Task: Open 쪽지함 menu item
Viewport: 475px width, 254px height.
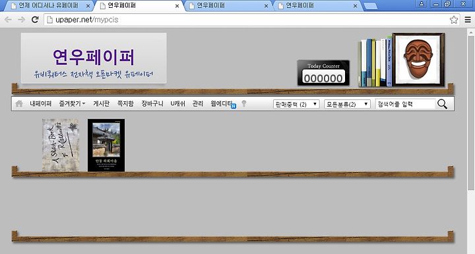Action: tap(125, 103)
